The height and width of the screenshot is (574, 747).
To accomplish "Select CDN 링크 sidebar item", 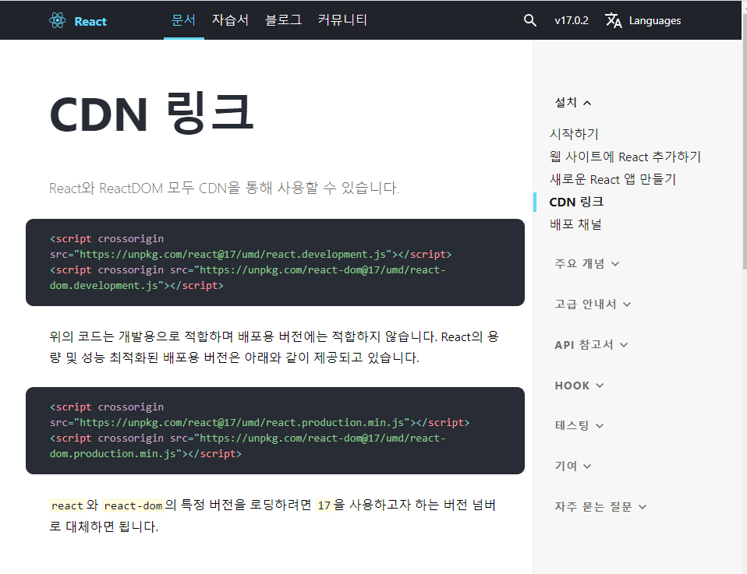I will 576,202.
